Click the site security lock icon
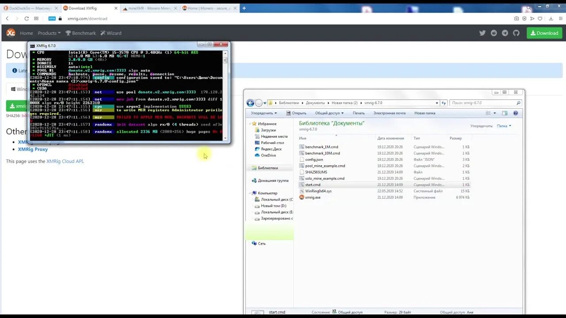 pyautogui.click(x=61, y=19)
